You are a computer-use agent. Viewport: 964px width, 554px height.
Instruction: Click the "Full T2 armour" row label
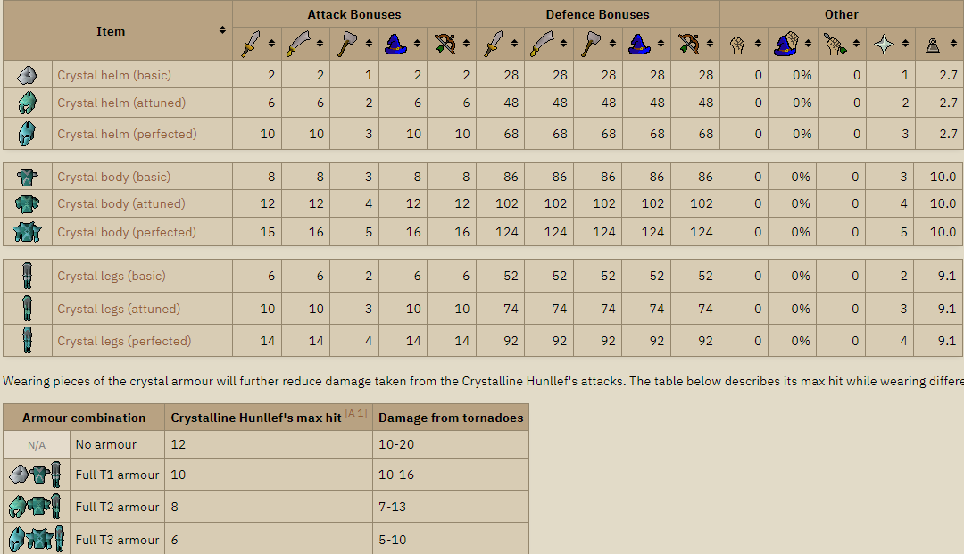click(118, 507)
